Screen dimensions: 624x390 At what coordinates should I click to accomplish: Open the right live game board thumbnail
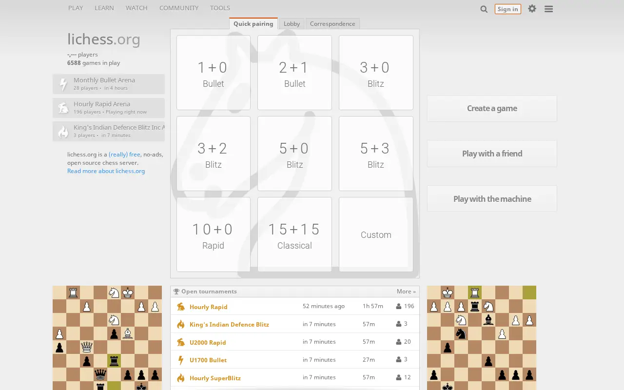(x=482, y=338)
